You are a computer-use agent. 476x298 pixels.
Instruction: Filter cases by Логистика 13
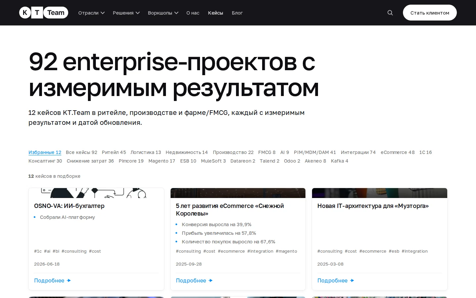coord(145,152)
